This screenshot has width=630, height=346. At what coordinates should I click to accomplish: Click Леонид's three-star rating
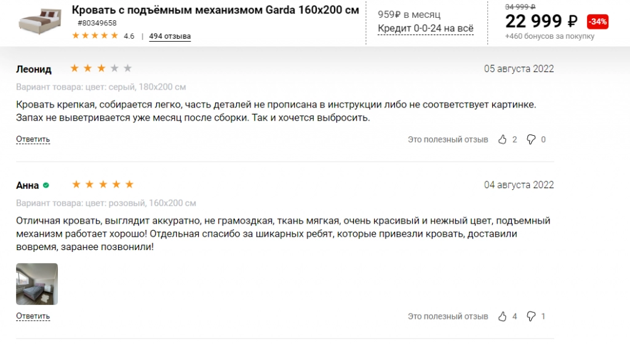click(101, 68)
